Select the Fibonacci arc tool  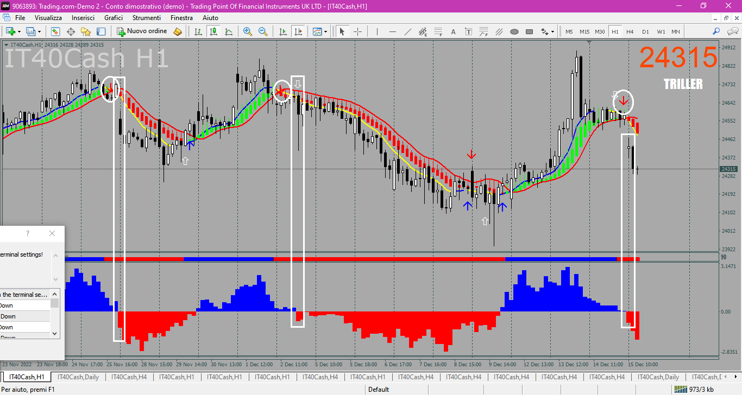483,31
